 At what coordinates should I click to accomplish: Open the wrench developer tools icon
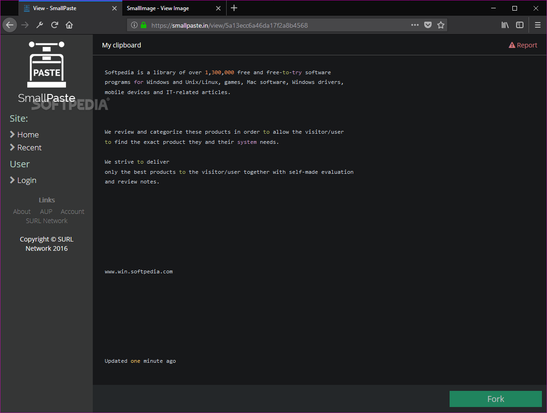(x=40, y=25)
